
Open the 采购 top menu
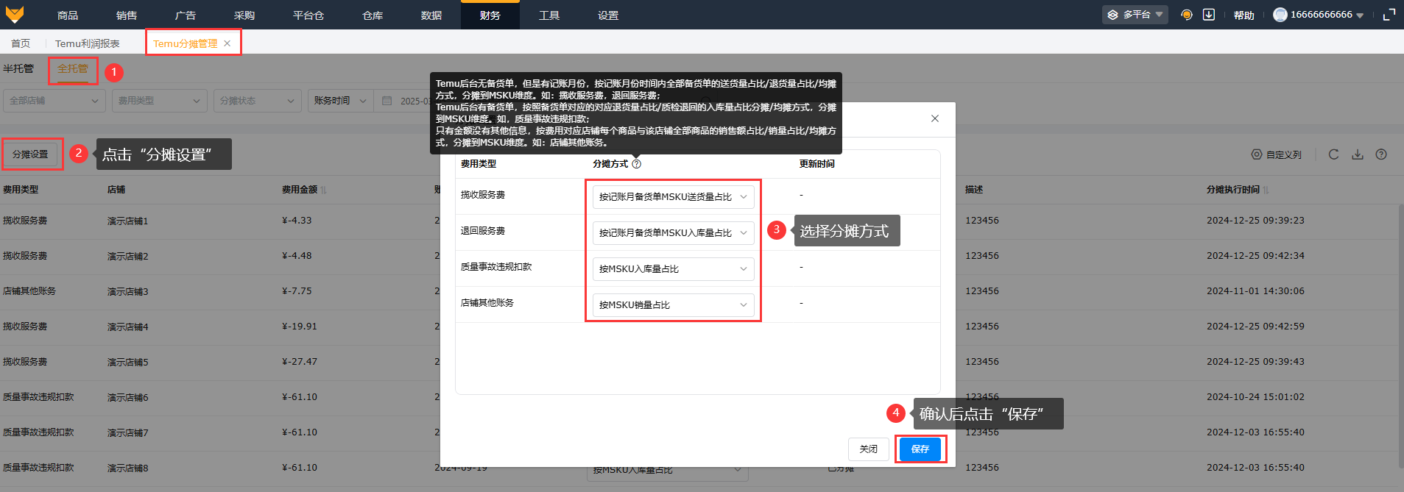(244, 15)
